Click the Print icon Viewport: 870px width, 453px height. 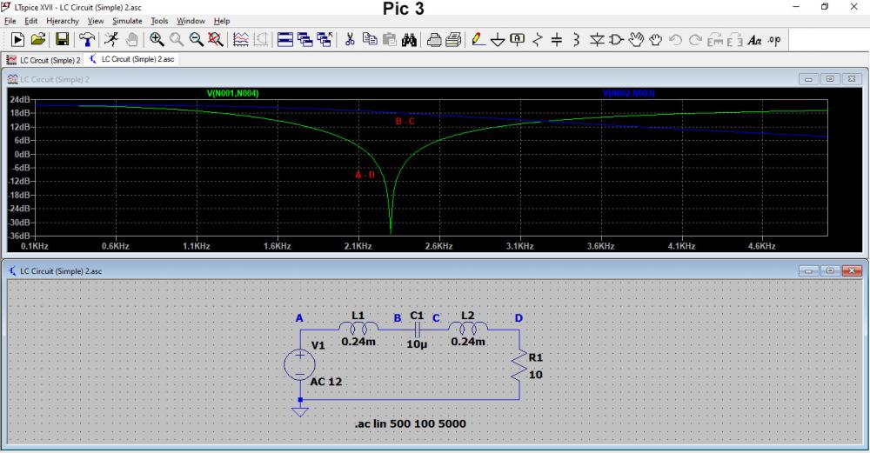click(434, 39)
